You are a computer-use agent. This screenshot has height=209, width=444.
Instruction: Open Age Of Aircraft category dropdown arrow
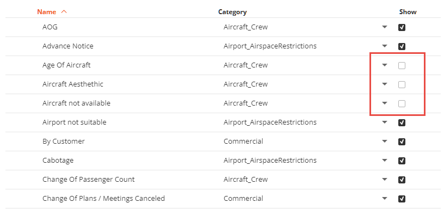click(x=384, y=65)
